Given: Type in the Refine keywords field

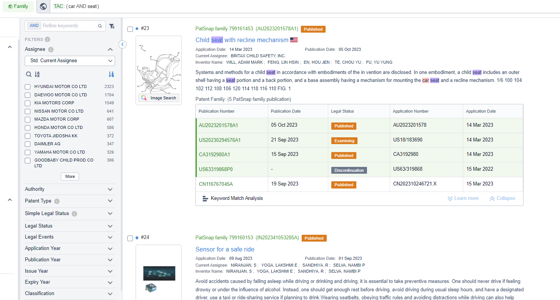Looking at the screenshot, I should pyautogui.click(x=68, y=26).
